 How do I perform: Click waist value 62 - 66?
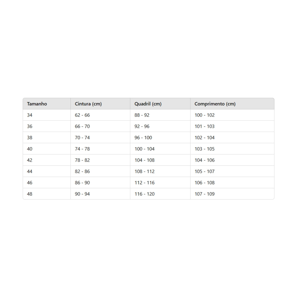pyautogui.click(x=82, y=115)
